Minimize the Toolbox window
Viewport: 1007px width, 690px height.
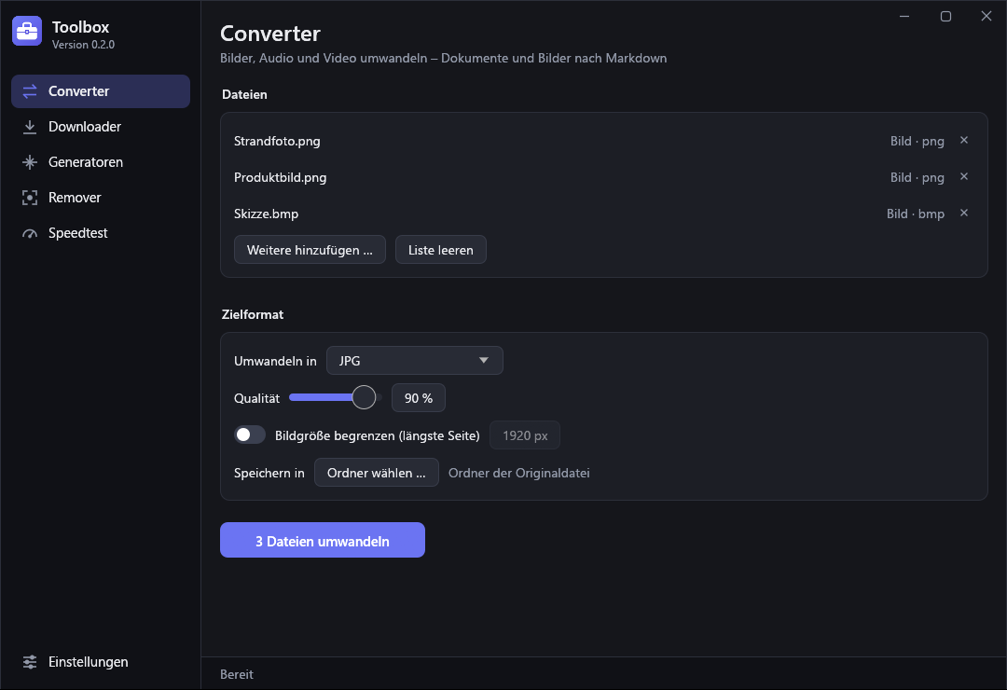point(904,16)
